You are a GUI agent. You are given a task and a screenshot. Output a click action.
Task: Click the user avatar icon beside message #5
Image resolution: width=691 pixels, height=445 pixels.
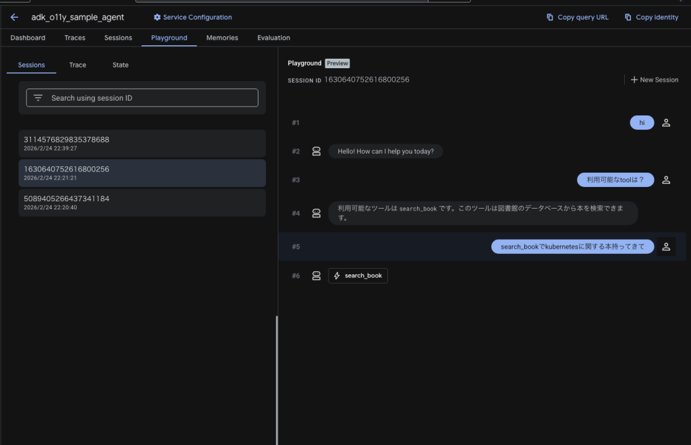pyautogui.click(x=666, y=246)
